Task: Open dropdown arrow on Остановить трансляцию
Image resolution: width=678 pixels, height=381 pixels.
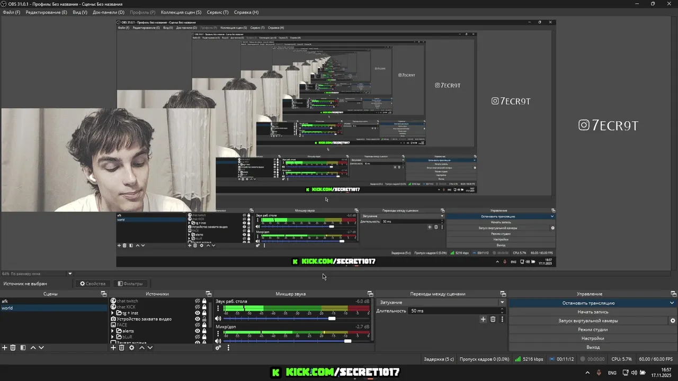Action: pyautogui.click(x=672, y=303)
